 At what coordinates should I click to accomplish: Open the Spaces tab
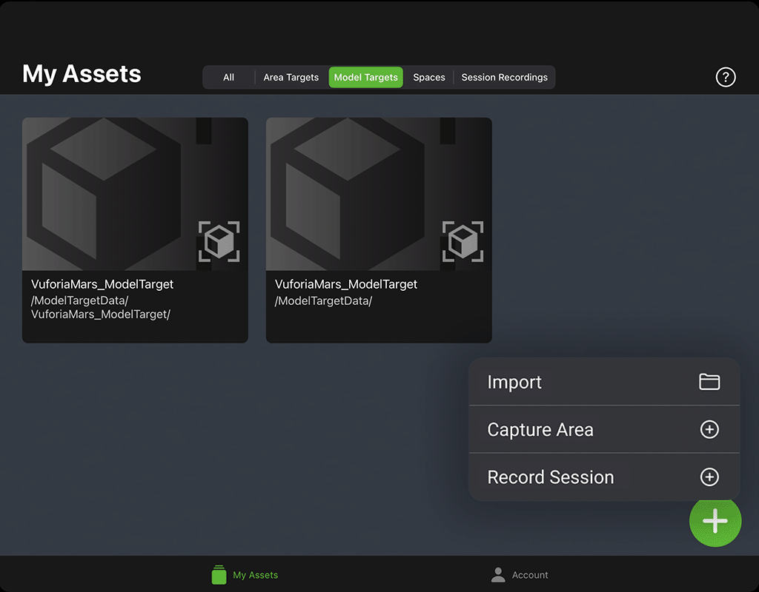(x=429, y=77)
